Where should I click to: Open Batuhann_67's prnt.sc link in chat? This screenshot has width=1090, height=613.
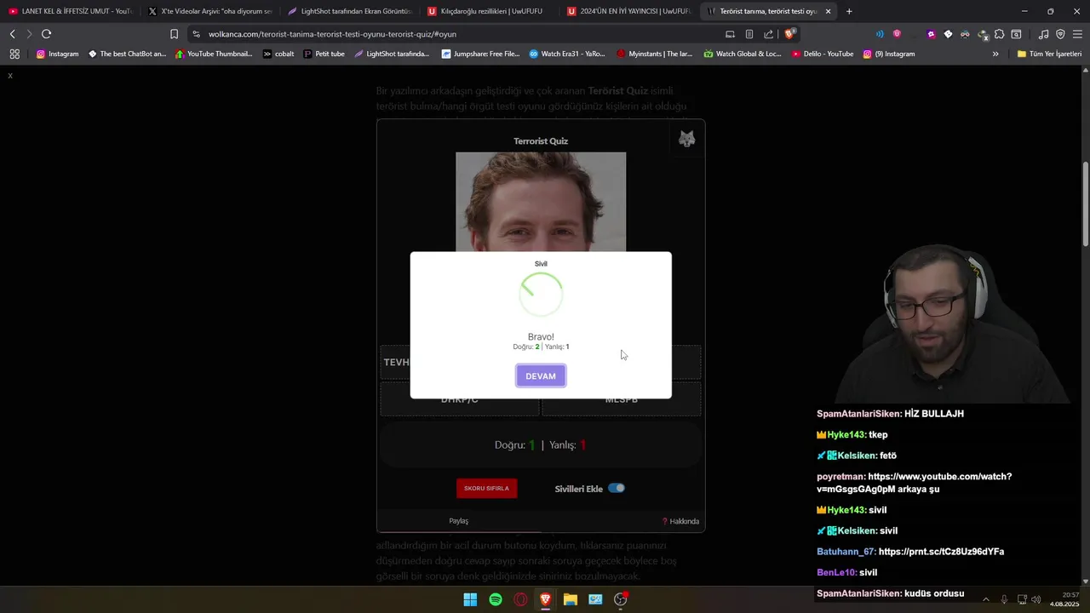pyautogui.click(x=941, y=552)
